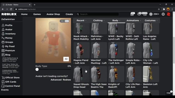Open the Bloxy Awards votes blog link
175x98 pixels.
point(11,66)
